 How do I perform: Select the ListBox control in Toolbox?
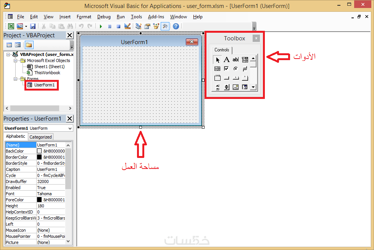coord(217,69)
